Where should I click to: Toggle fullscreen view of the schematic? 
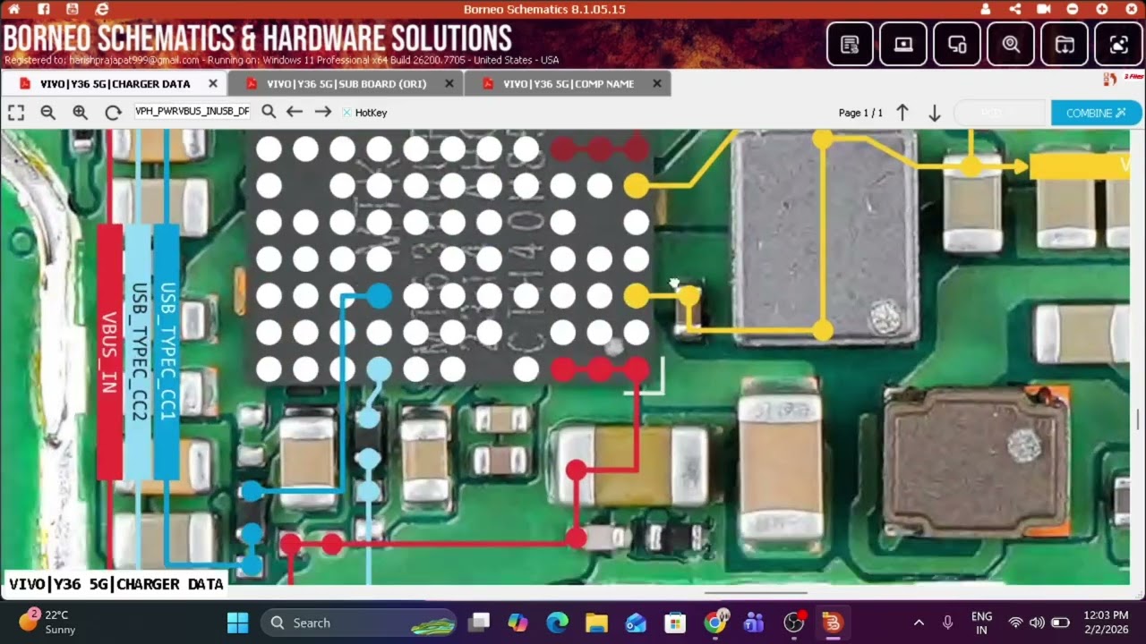point(16,113)
